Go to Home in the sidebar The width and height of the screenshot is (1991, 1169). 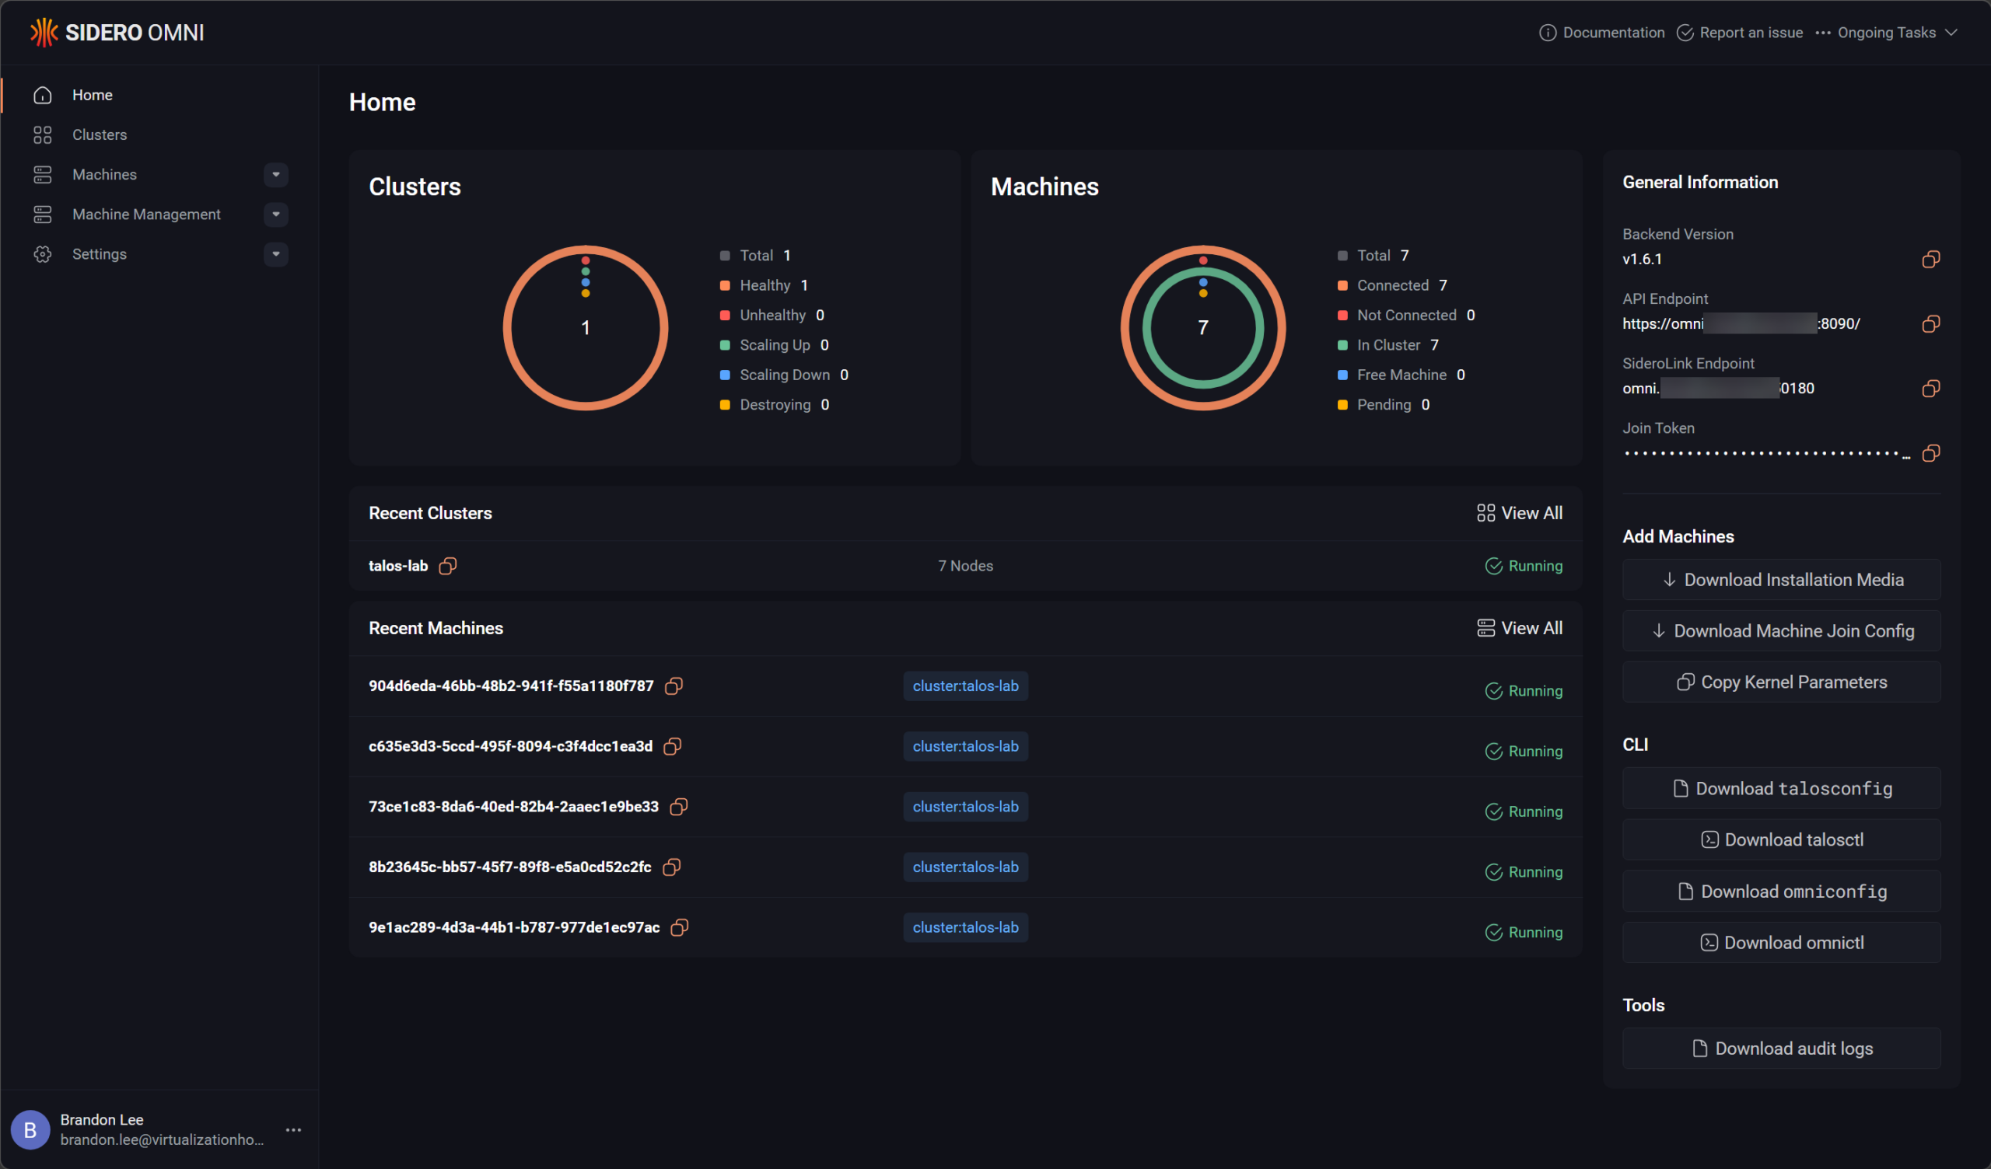click(92, 95)
